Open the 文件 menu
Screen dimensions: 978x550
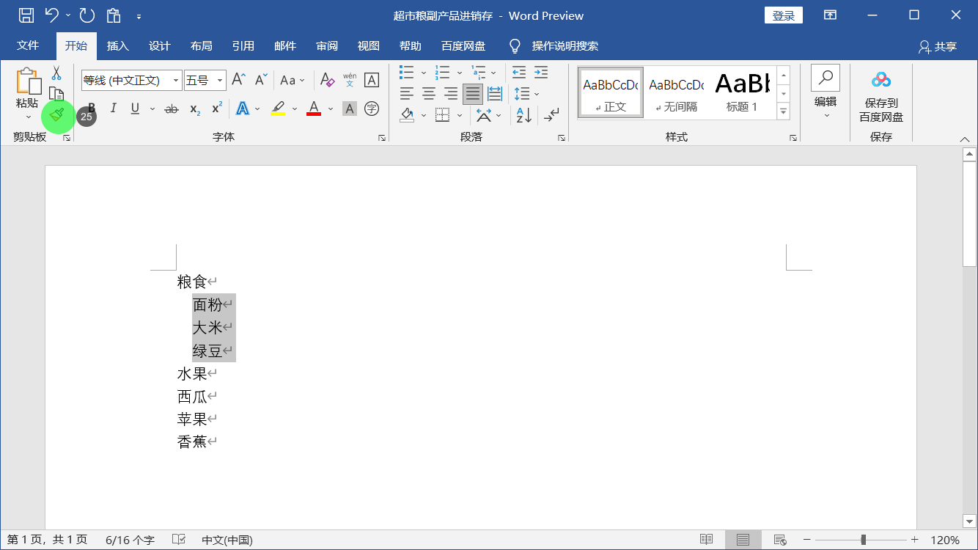[x=28, y=45]
